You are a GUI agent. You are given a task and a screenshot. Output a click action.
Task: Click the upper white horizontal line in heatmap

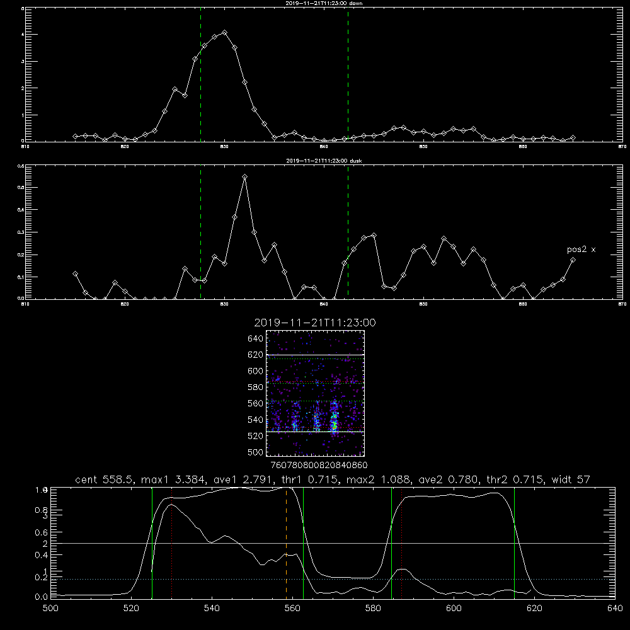click(315, 355)
